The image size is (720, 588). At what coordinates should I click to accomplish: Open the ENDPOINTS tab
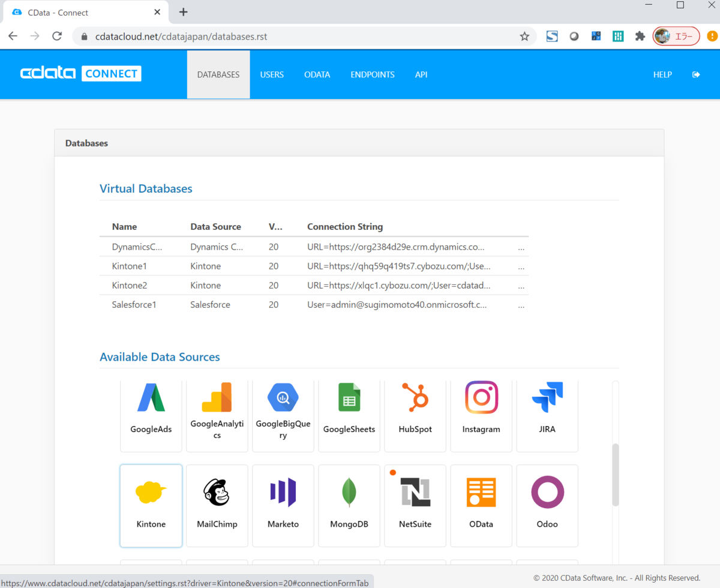(x=373, y=74)
